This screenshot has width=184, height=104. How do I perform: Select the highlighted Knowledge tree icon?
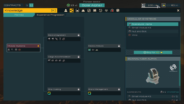[x=72, y=10]
